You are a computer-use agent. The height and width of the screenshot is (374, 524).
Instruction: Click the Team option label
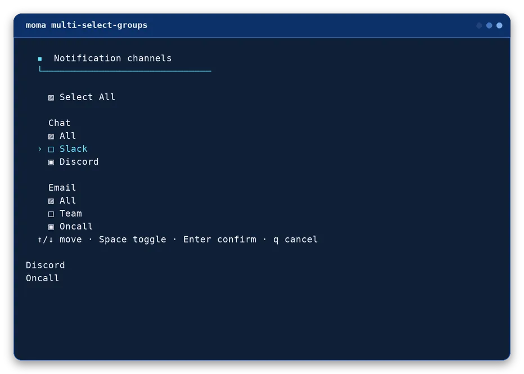pos(71,213)
